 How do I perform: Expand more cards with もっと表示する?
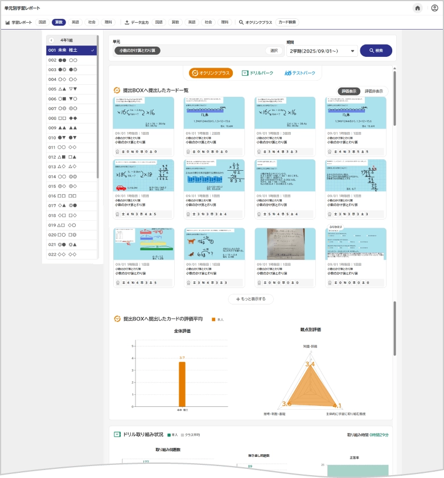point(251,299)
